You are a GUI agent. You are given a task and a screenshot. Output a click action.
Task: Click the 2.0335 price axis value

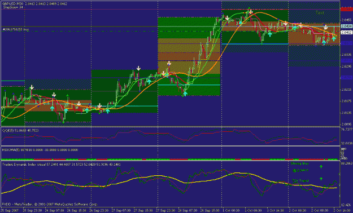[x=347, y=55]
